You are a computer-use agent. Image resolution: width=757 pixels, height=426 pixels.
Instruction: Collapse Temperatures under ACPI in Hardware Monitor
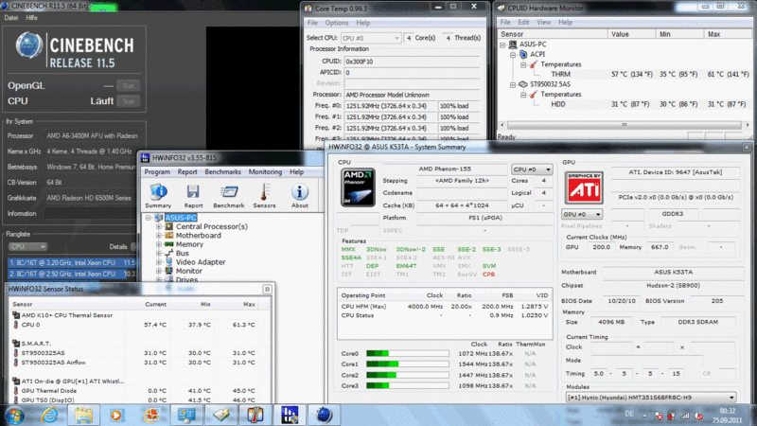[x=523, y=64]
